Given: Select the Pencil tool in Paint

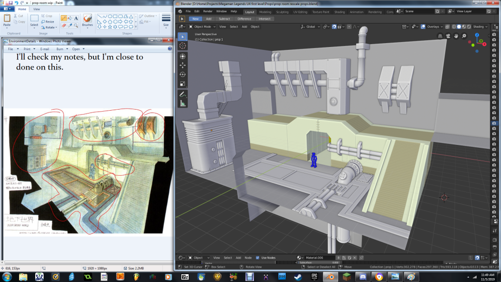Looking at the screenshot, I should [x=64, y=18].
